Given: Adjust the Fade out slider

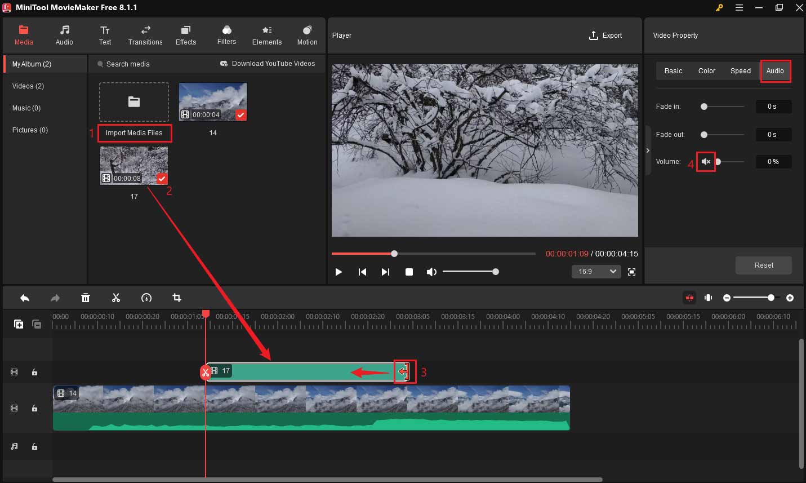Looking at the screenshot, I should tap(723, 135).
